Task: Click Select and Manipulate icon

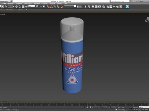Action: coord(41,7)
